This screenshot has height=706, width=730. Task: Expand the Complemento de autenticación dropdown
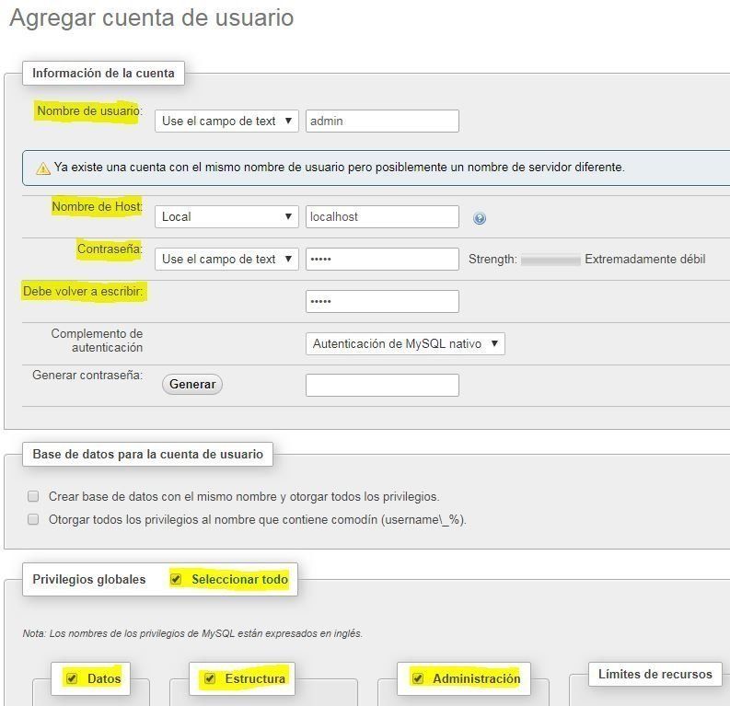click(x=405, y=343)
